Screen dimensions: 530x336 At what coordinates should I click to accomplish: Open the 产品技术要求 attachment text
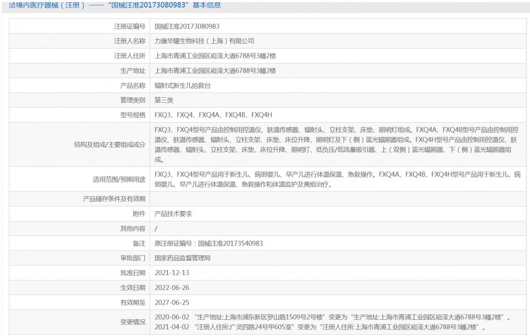(173, 214)
